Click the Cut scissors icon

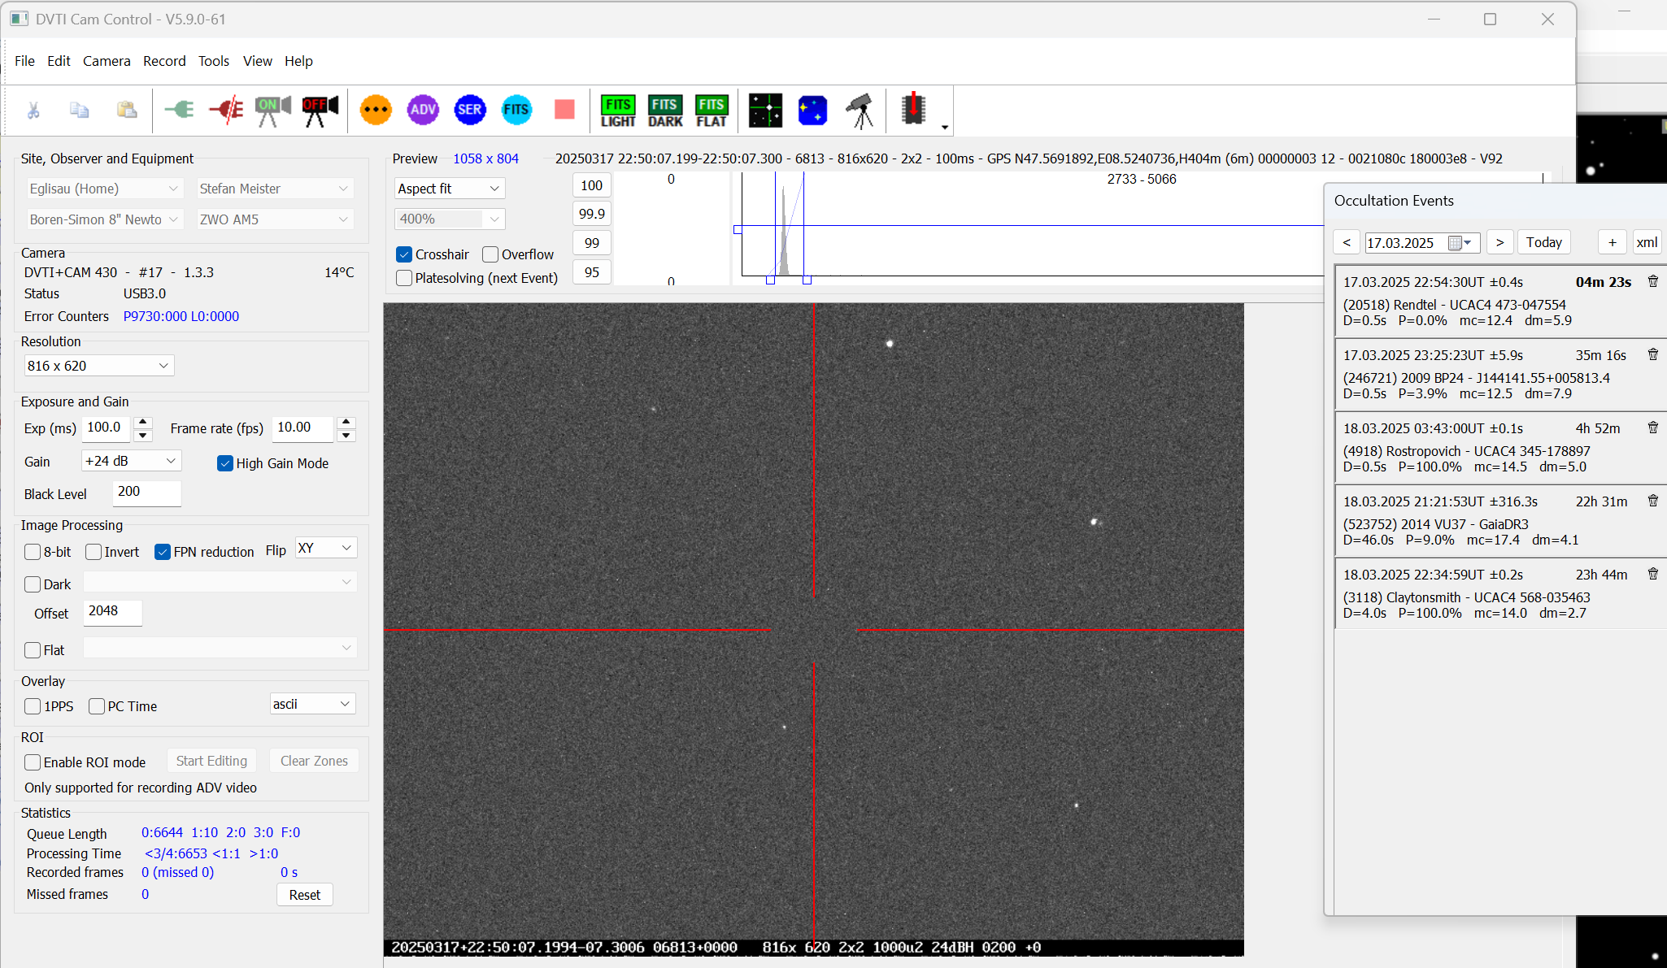pyautogui.click(x=33, y=110)
